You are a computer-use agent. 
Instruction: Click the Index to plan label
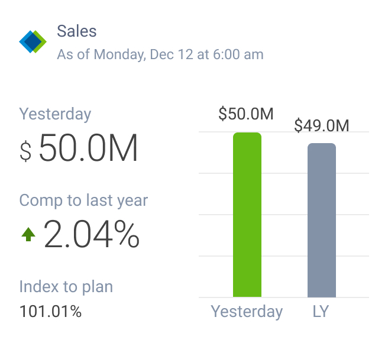pos(66,287)
